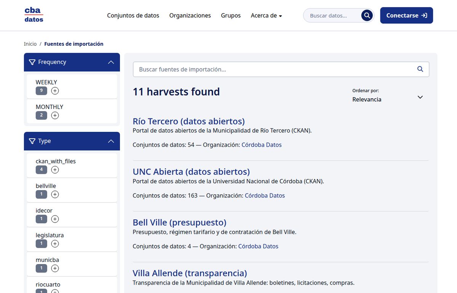Collapse the Type filter panel chevron
457x293 pixels.
click(x=111, y=141)
